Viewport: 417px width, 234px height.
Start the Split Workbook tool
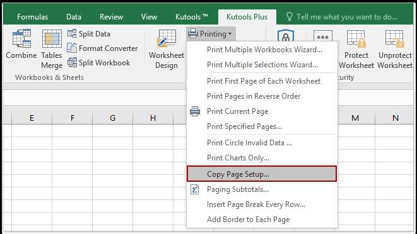point(98,63)
